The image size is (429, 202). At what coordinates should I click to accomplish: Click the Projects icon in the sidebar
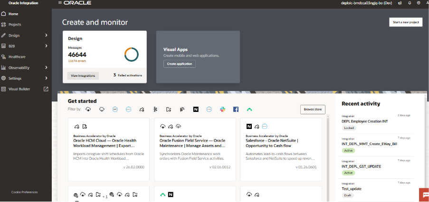(3, 25)
